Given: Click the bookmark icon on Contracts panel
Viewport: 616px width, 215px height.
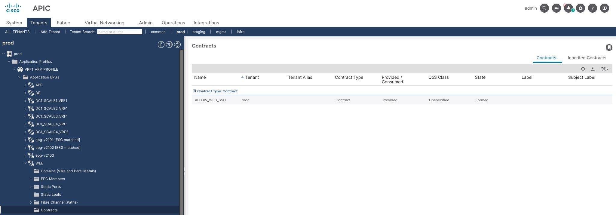Looking at the screenshot, I should pos(609,48).
